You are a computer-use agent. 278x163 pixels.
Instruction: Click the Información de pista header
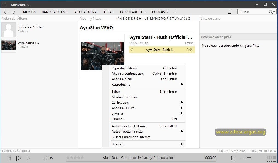click(x=216, y=37)
